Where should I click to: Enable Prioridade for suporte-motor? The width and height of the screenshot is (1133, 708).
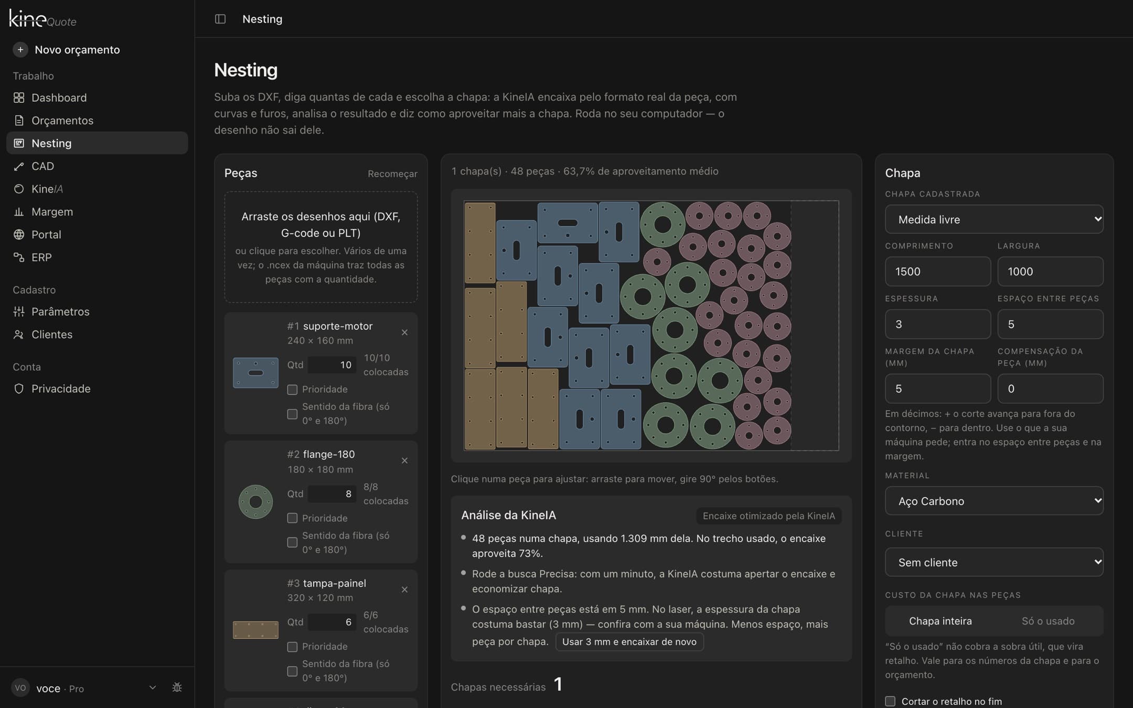coord(292,390)
